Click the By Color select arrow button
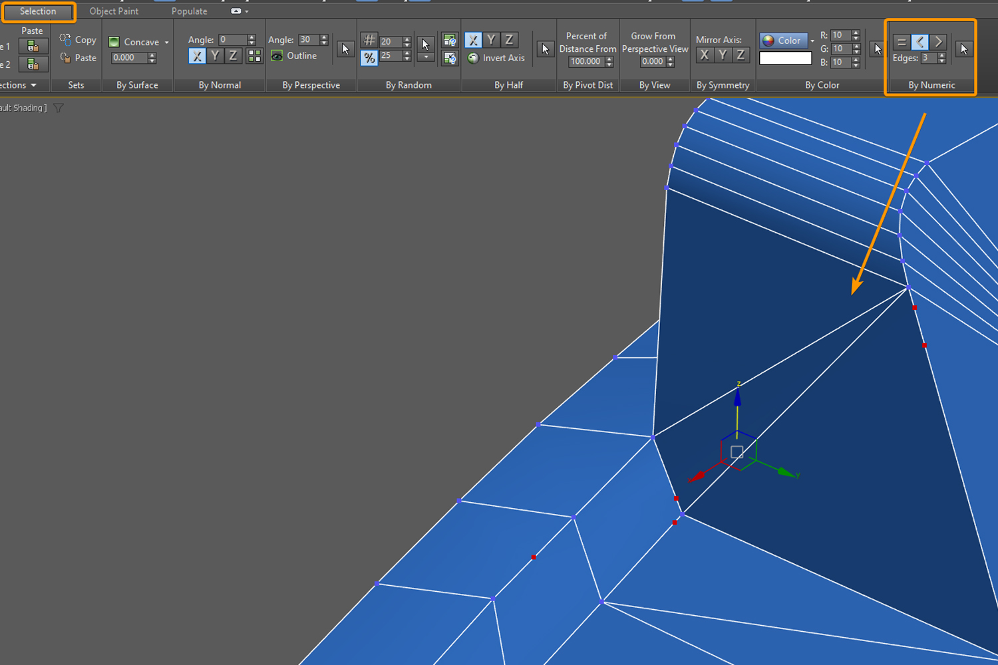 (x=877, y=49)
